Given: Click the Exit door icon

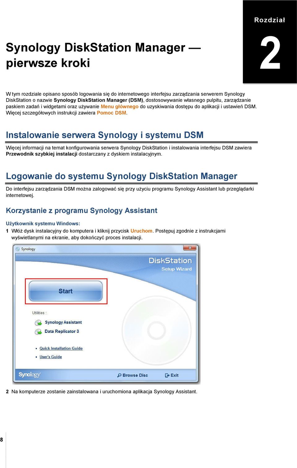Looking at the screenshot, I should click(167, 375).
